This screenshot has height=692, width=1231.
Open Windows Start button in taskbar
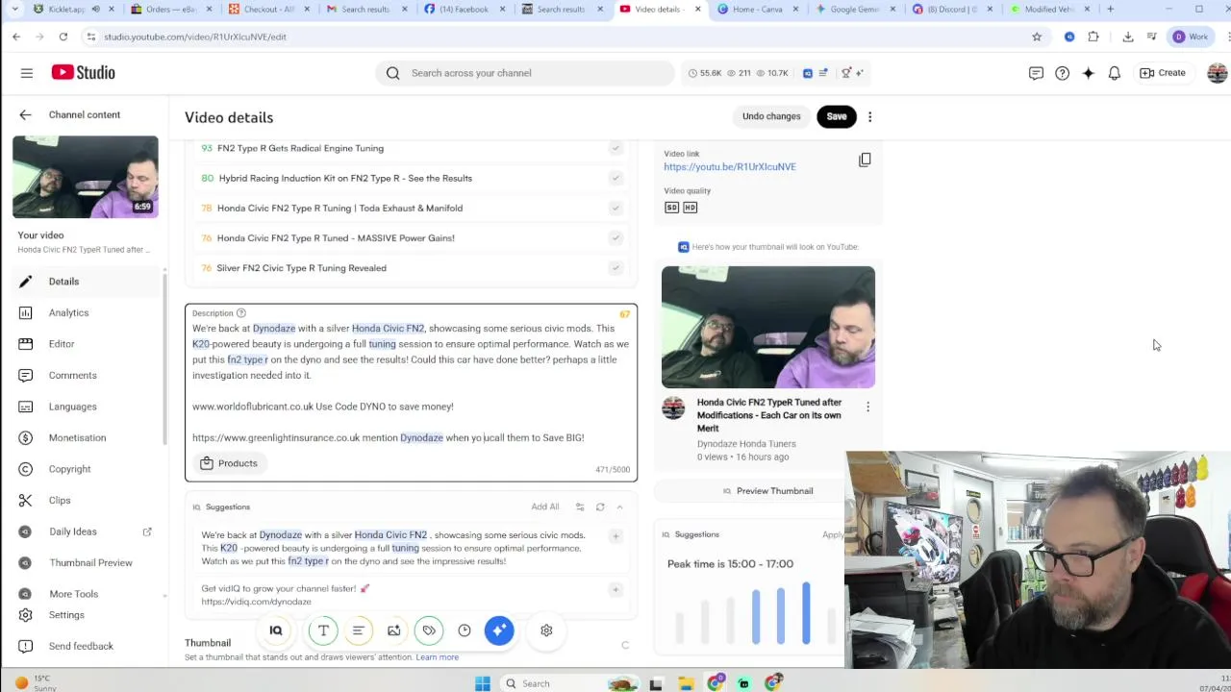483,683
